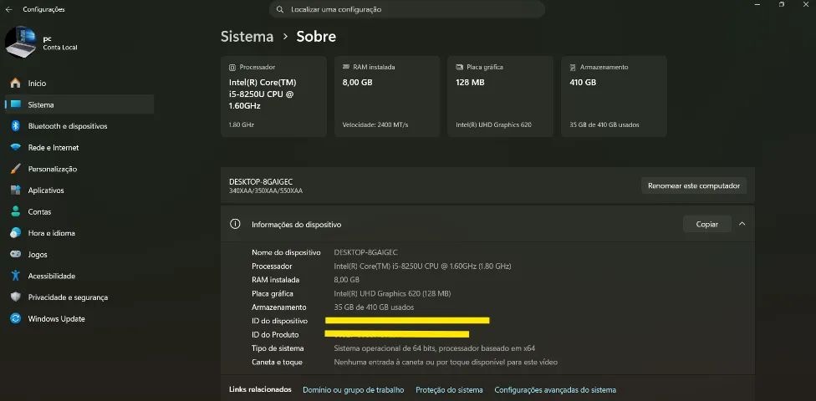Restore the window using the maximize button
The image size is (816, 401).
point(782,4)
